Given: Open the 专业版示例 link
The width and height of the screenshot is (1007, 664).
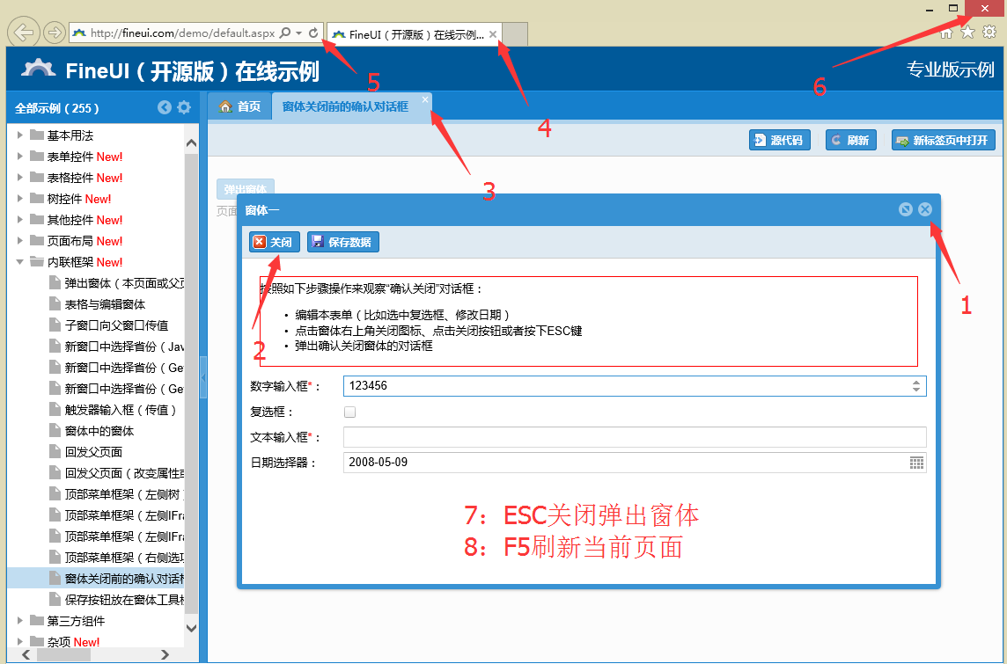Looking at the screenshot, I should click(x=951, y=69).
